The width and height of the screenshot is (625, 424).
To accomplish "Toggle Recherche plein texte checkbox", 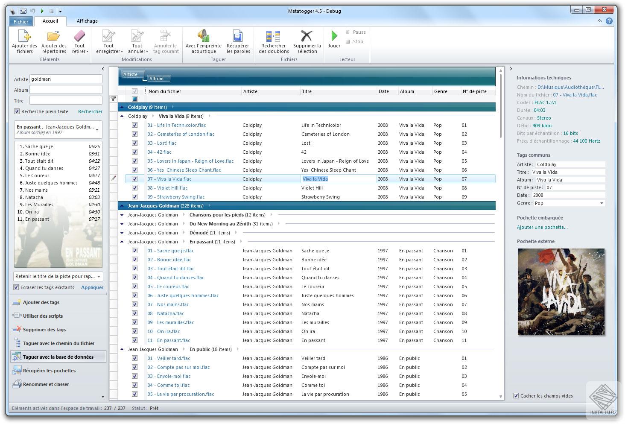I will click(17, 111).
